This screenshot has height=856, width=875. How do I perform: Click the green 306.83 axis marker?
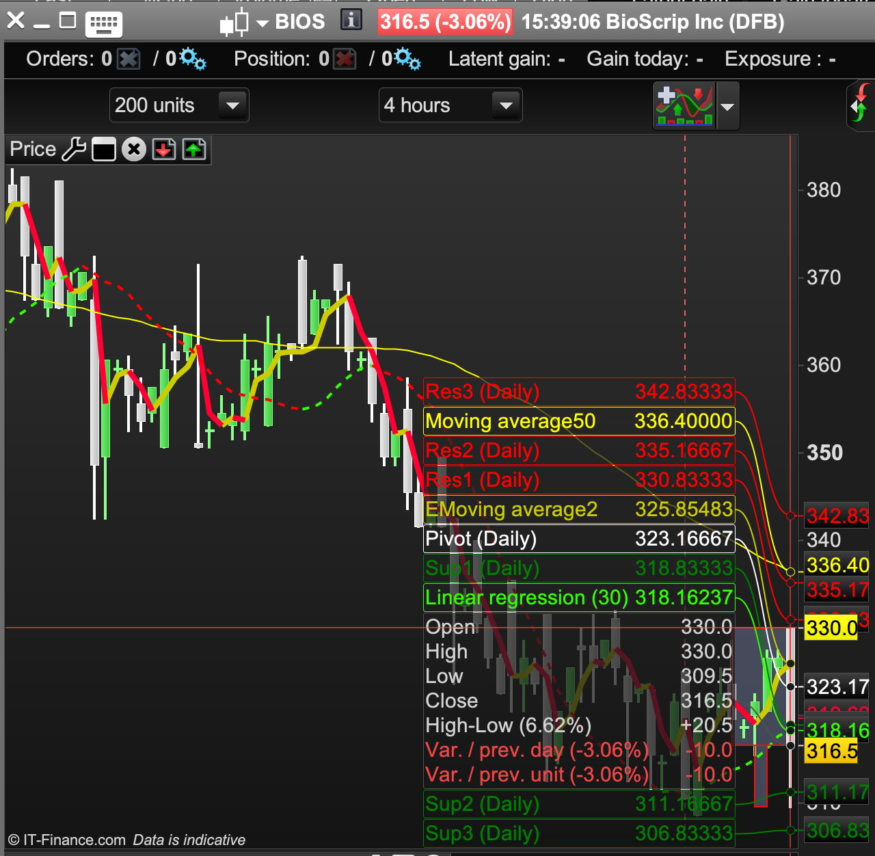tap(837, 831)
